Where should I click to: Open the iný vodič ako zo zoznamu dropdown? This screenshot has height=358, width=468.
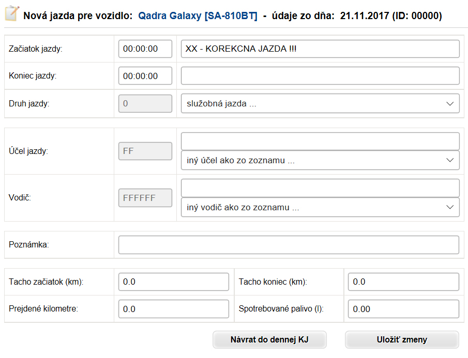tap(320, 207)
